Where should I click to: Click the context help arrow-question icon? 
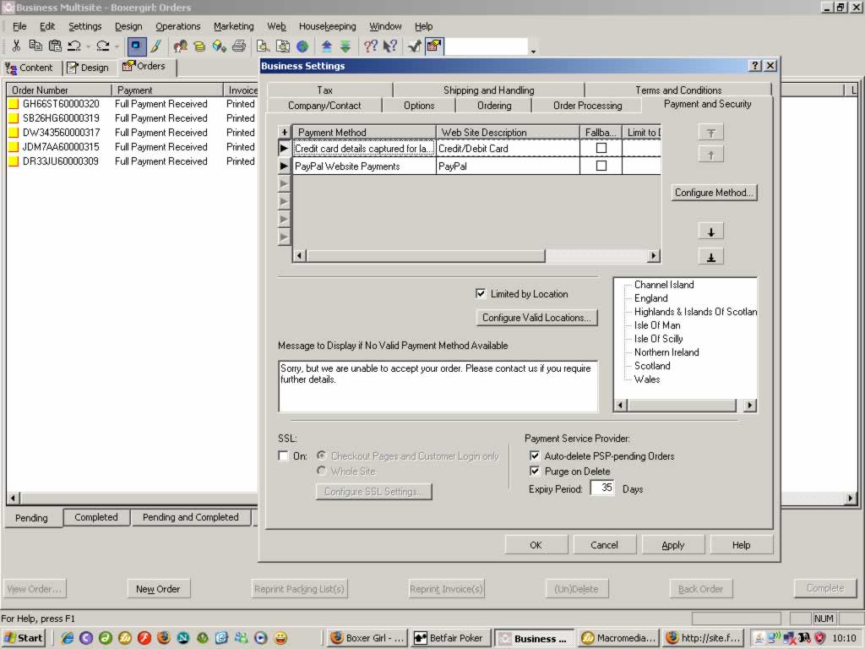coord(390,46)
